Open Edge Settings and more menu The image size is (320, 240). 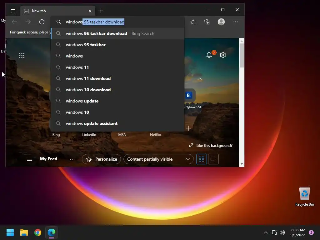[236, 22]
